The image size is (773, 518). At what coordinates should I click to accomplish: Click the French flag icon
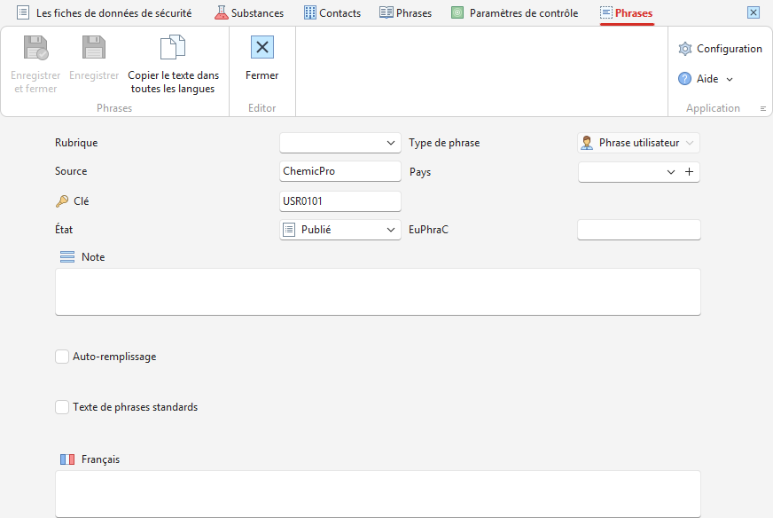coord(67,459)
